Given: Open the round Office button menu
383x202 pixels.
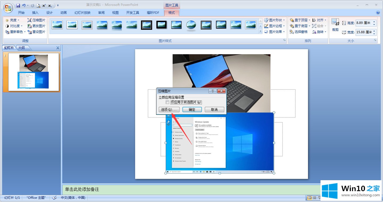Looking at the screenshot, I should [x=8, y=8].
